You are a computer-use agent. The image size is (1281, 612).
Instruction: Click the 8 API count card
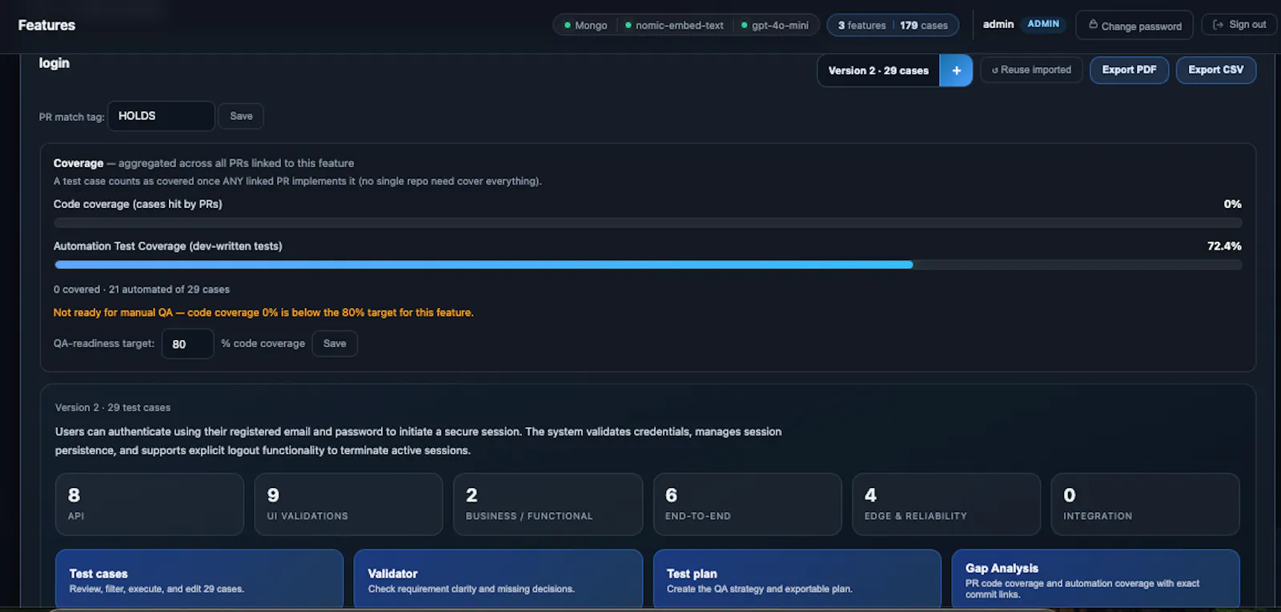pyautogui.click(x=150, y=504)
